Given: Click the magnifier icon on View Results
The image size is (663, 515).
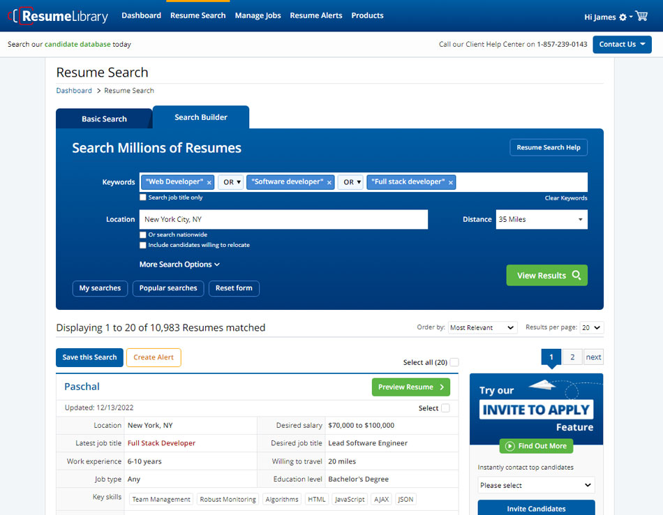Looking at the screenshot, I should pos(576,275).
